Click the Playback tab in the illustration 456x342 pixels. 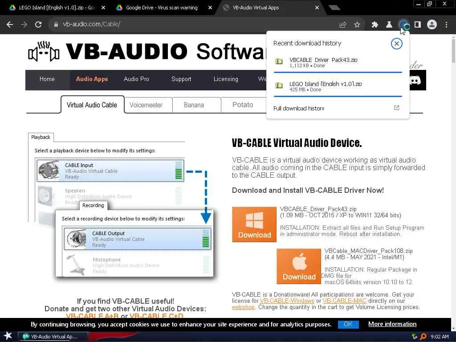tap(41, 137)
